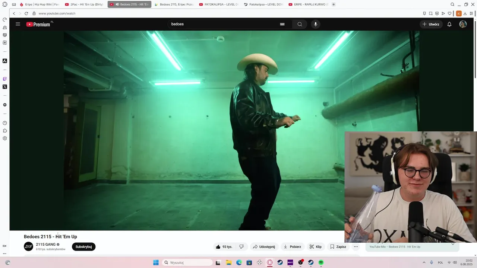Viewport: 477px width, 268px height.
Task: Open Spotify from the taskbar
Action: (321, 262)
